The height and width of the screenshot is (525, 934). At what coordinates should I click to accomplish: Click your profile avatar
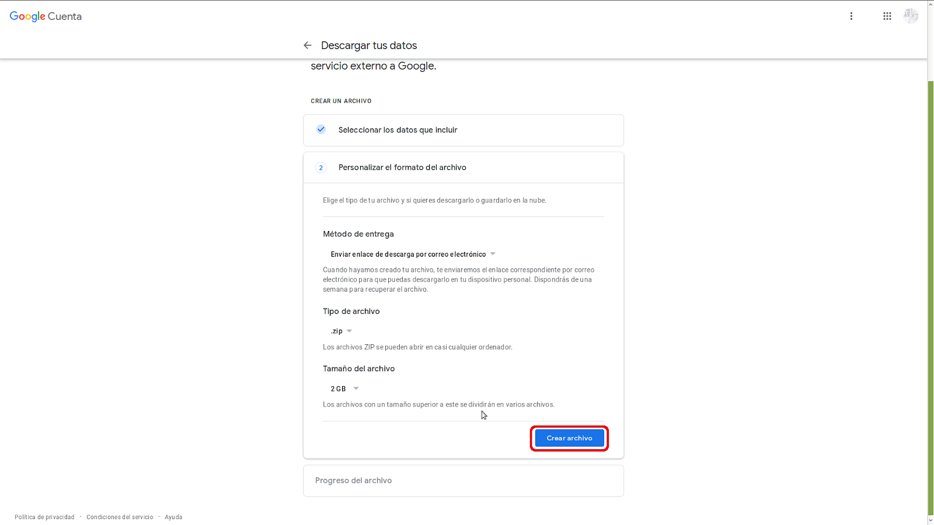[911, 16]
